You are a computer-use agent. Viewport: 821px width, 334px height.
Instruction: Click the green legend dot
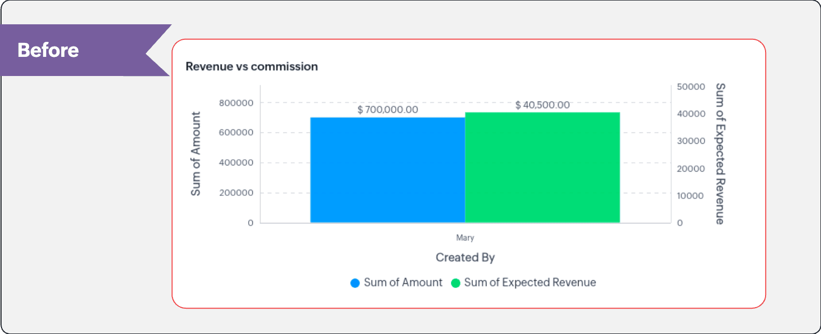pos(456,283)
